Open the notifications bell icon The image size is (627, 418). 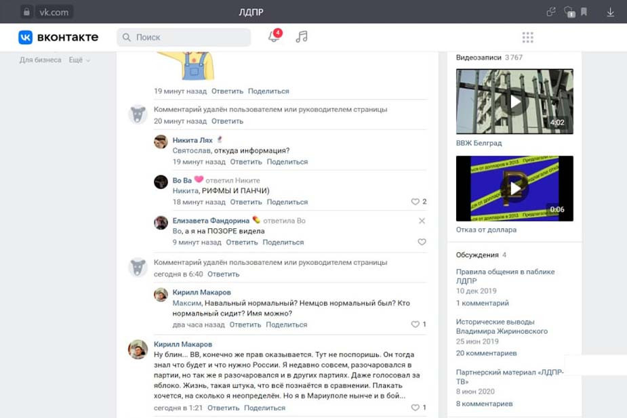click(x=274, y=37)
